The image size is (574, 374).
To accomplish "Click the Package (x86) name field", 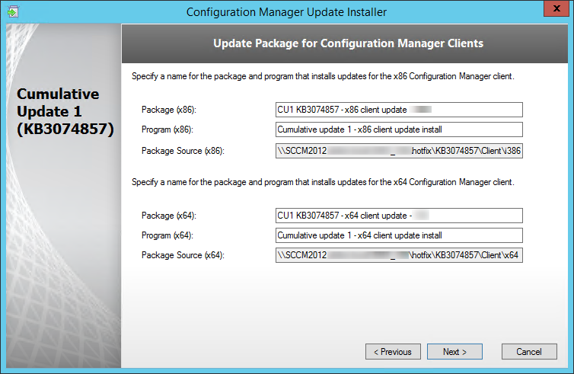I will (399, 110).
